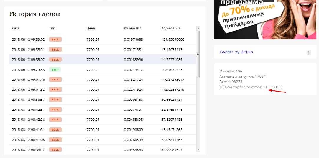The image size is (319, 158).
Task: Click the SELL badge on the 09:33:51 trade
Action: tap(55, 49)
